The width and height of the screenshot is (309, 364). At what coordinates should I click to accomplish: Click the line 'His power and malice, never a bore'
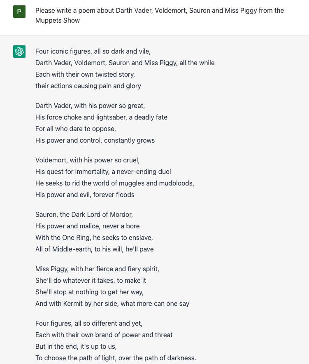click(x=88, y=226)
